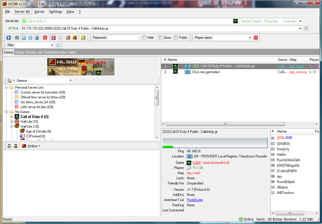Enable the Save checkbox
The width and height of the screenshot is (322, 224).
[160, 37]
